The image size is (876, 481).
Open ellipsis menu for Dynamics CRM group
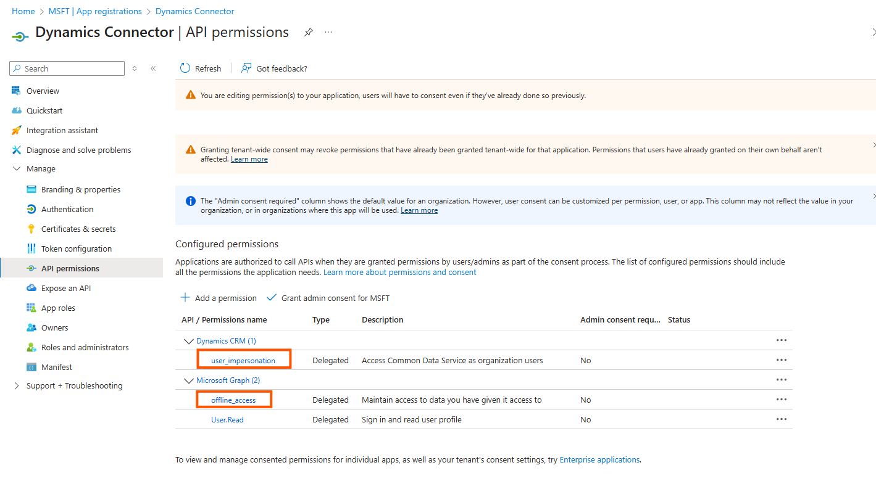(x=781, y=340)
